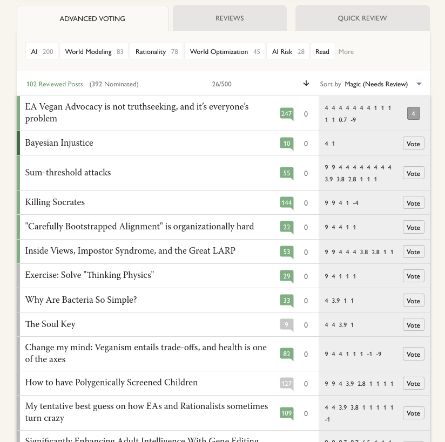Switch to the Advanced Voting tab
This screenshot has height=442, width=445.
(x=92, y=18)
